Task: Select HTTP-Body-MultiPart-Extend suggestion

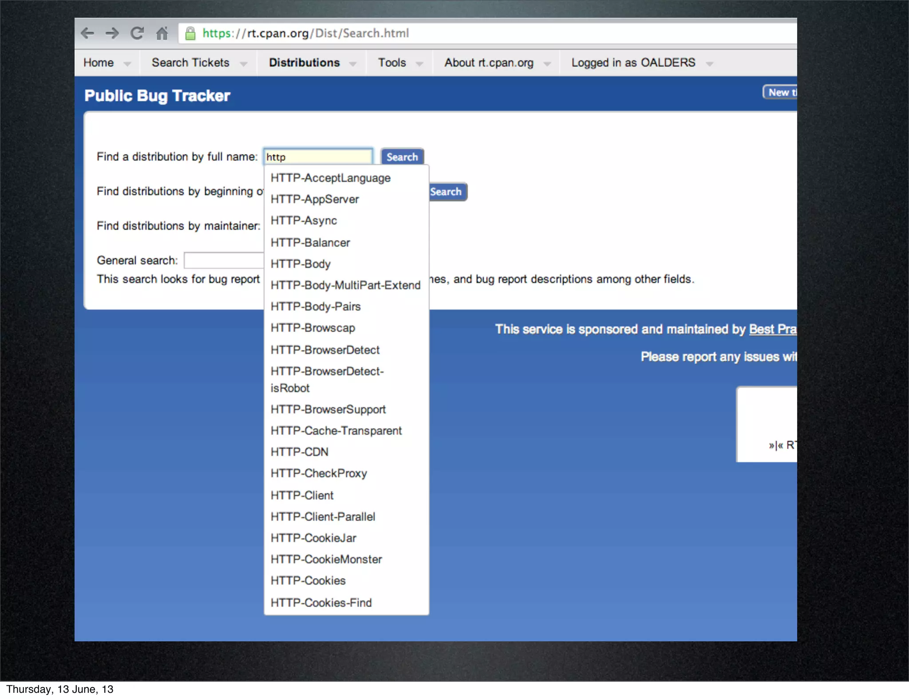Action: [x=345, y=285]
